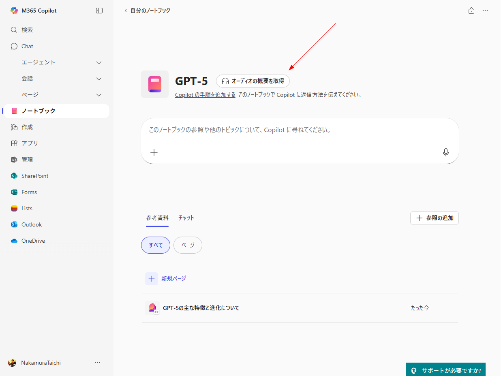Click the GPT-5 notebook cover icon
Image resolution: width=501 pixels, height=376 pixels.
155,84
